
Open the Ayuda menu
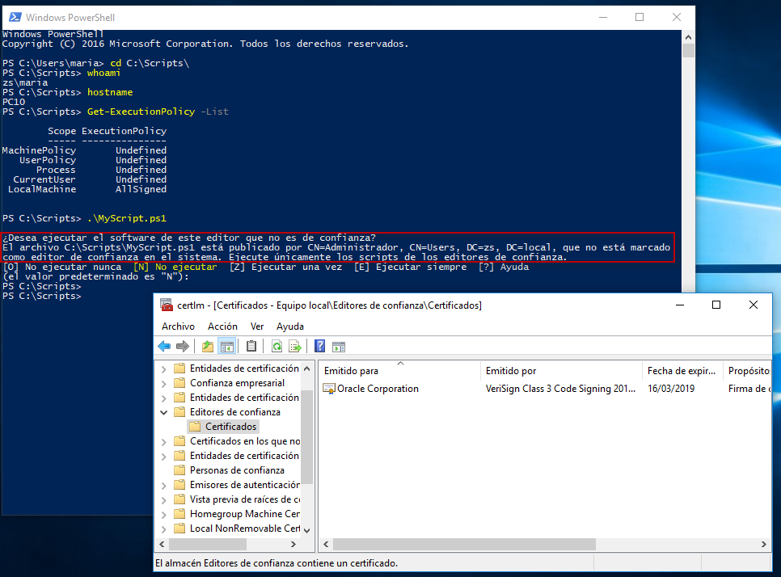pos(290,326)
